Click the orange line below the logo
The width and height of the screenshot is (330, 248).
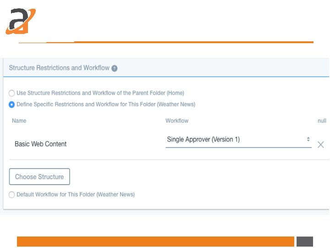[183, 42]
